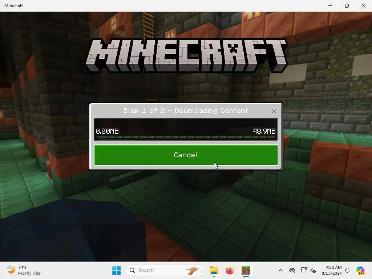Open the Windows Start menu
This screenshot has width=372, height=279.
point(116,270)
